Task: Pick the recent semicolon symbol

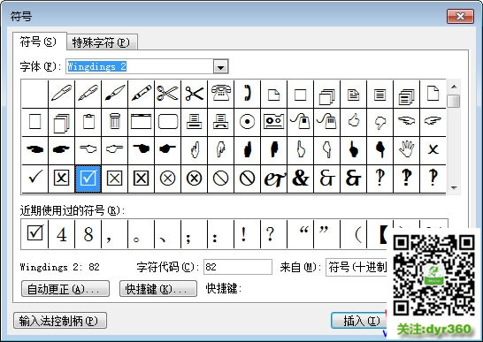Action: tap(194, 234)
